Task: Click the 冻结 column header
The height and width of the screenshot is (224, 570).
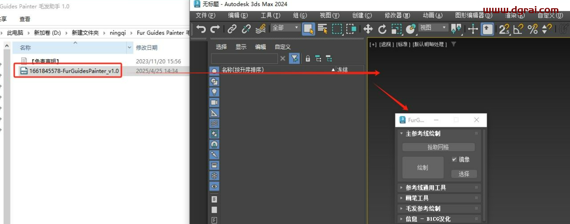Action: tap(342, 69)
